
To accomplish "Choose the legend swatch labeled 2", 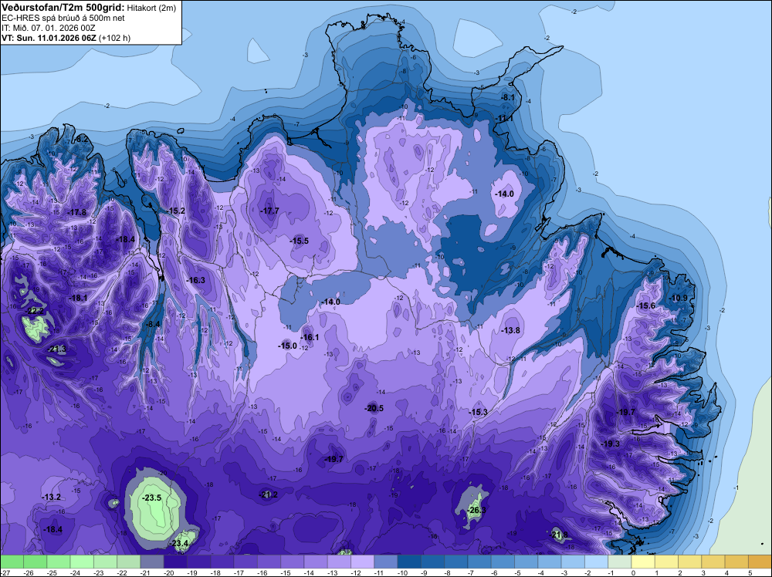I will click(689, 562).
